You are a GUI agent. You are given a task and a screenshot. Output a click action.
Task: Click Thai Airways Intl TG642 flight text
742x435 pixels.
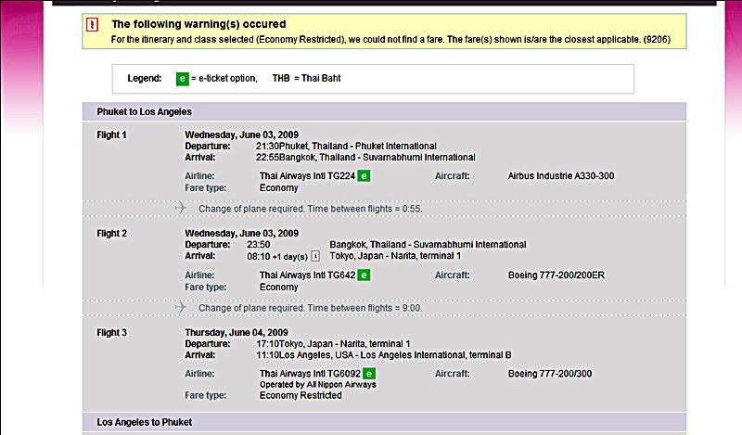coord(307,275)
